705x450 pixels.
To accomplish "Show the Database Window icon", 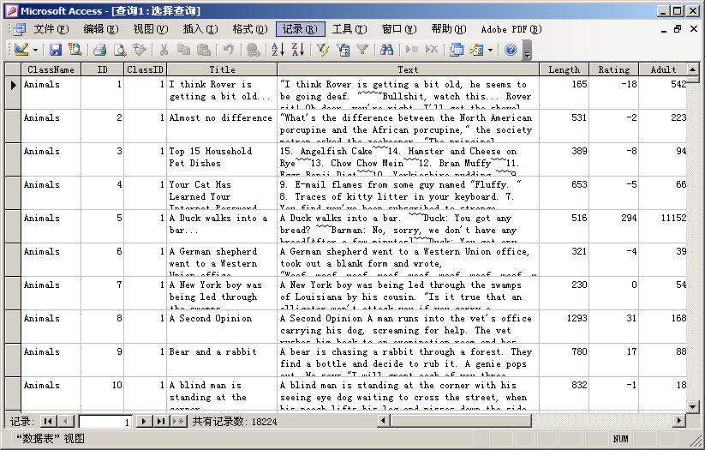I will [x=457, y=50].
